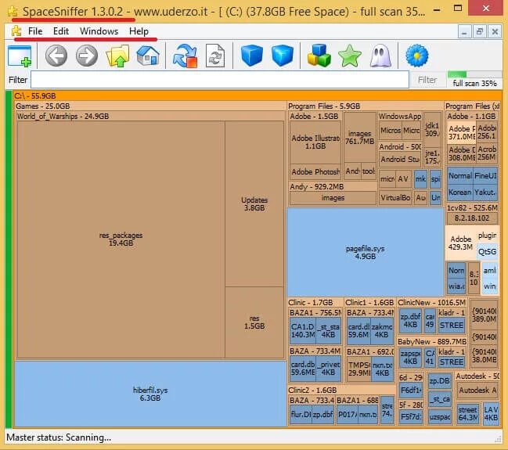The width and height of the screenshot is (508, 450).
Task: Click the 8.2.18.102 folder block
Action: (472, 218)
